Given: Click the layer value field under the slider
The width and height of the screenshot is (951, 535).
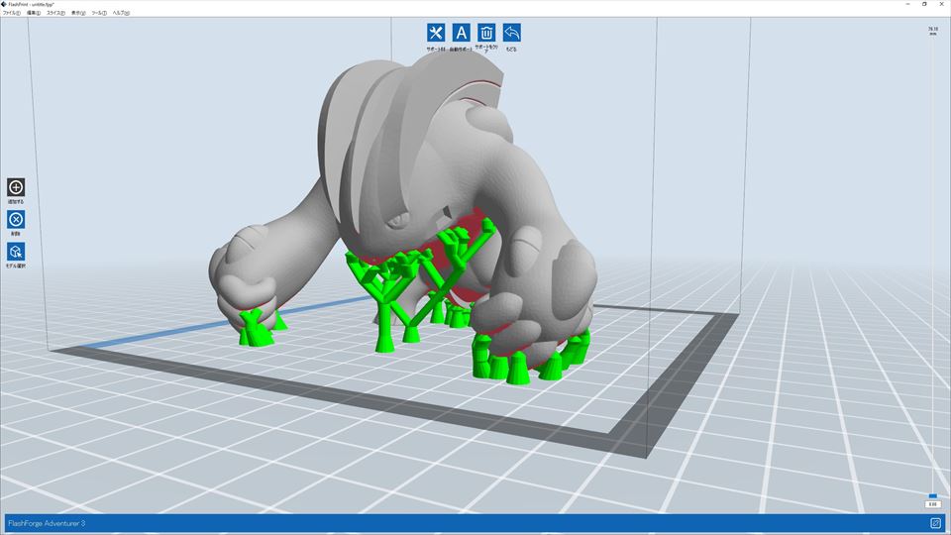Looking at the screenshot, I should (933, 504).
